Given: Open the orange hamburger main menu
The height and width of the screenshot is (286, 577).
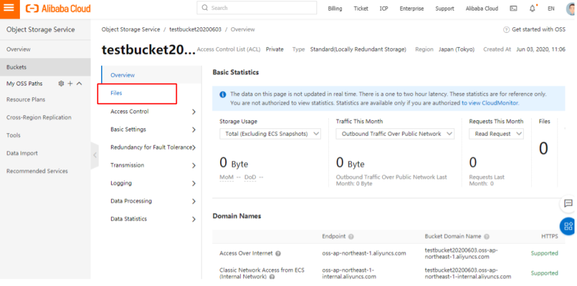Looking at the screenshot, I should coord(9,8).
